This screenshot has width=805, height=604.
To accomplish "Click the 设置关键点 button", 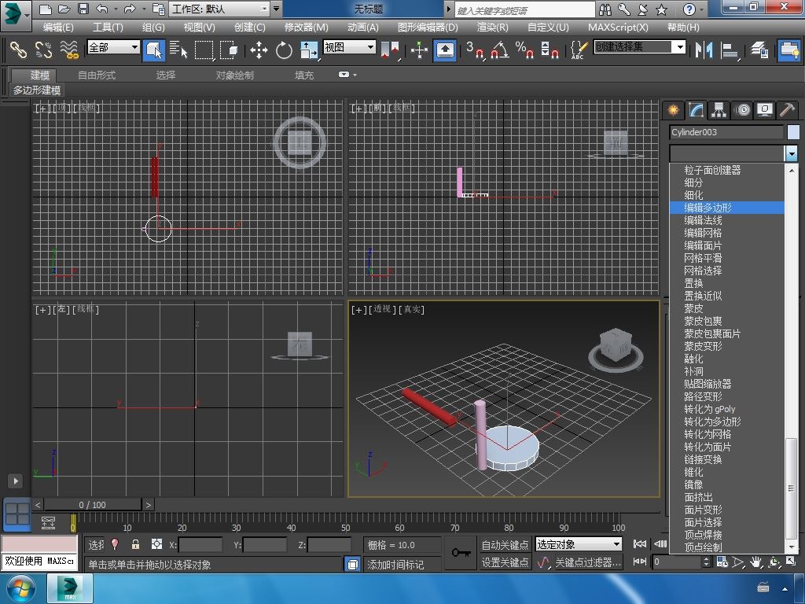I will point(505,562).
